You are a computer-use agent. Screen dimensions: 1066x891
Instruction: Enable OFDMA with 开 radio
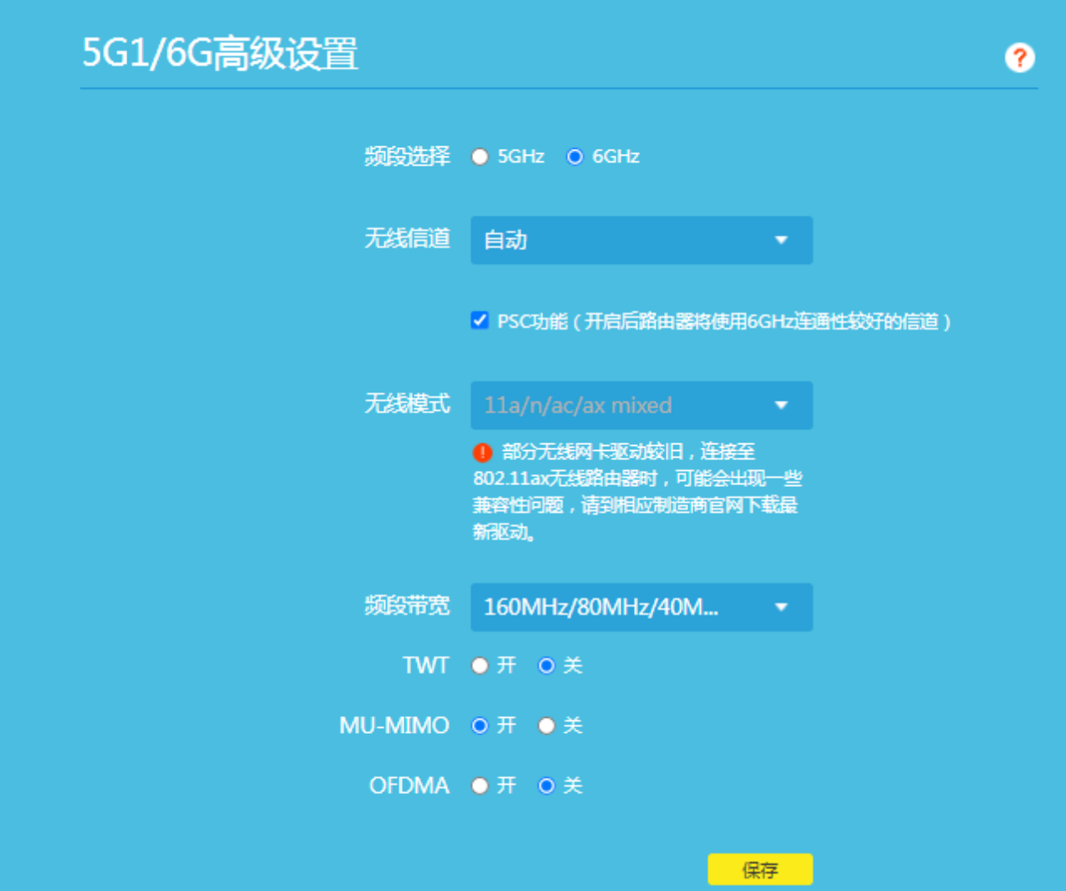point(480,786)
